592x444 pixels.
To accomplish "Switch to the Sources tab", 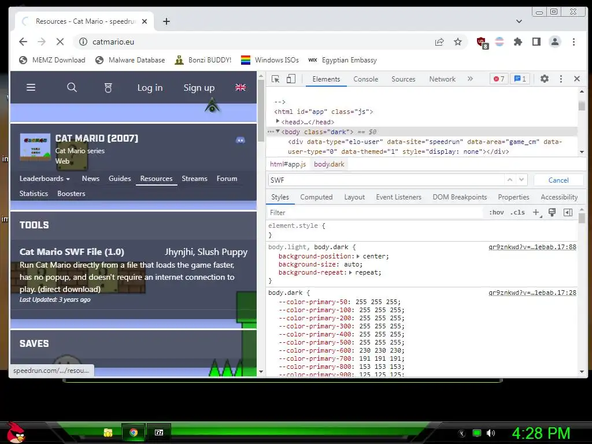I will coord(403,79).
